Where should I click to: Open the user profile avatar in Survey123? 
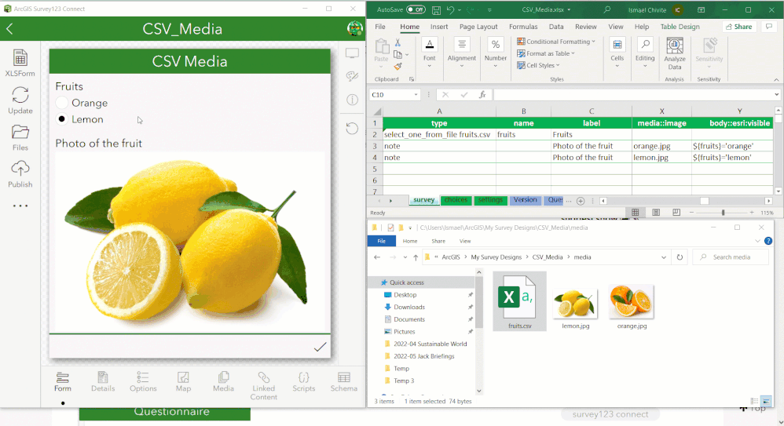pyautogui.click(x=354, y=28)
